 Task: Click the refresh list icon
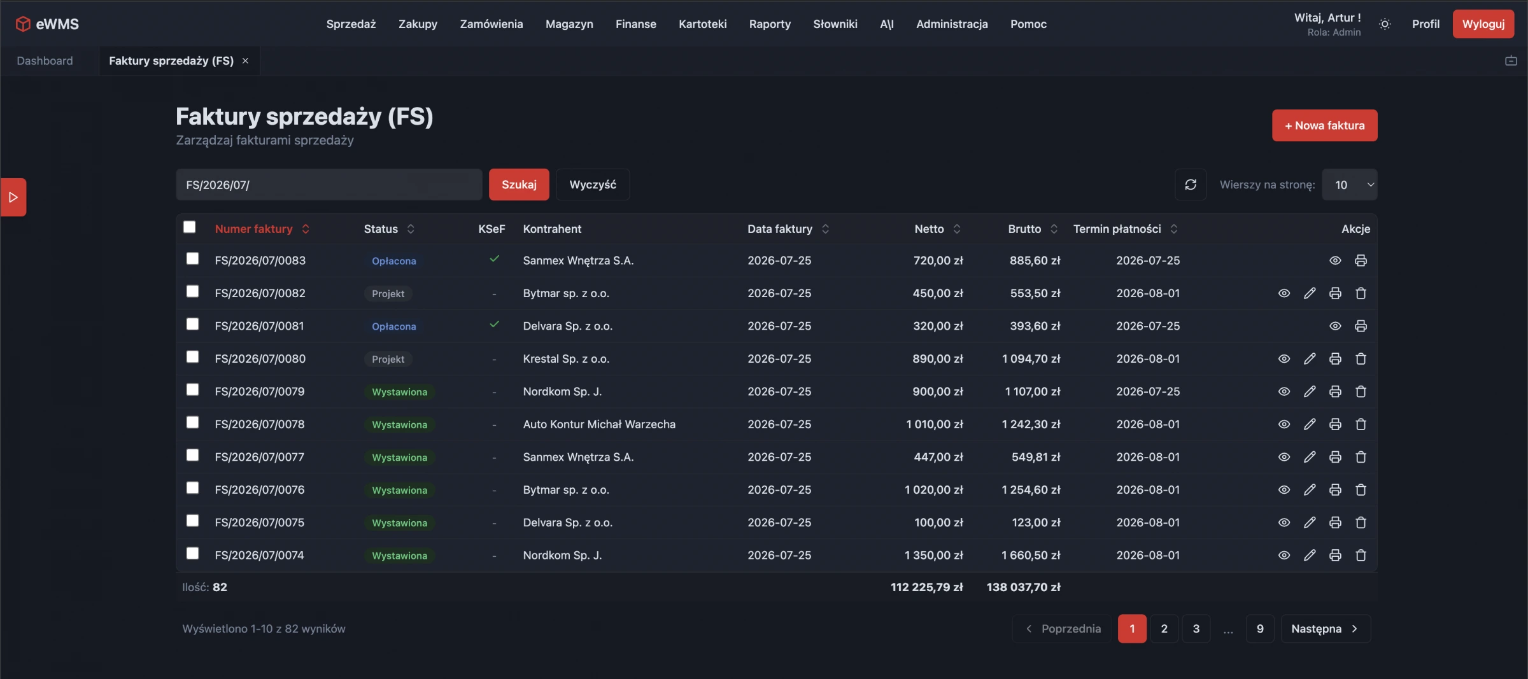tap(1191, 185)
